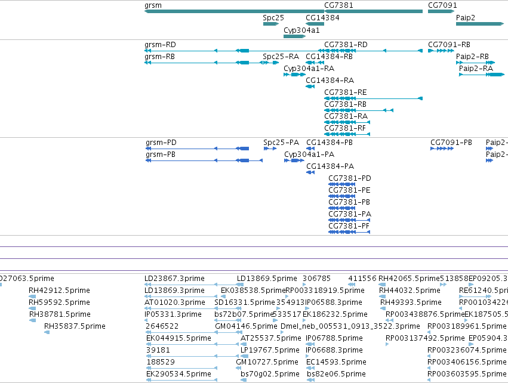This screenshot has width=508, height=383.
Task: Click the RH38781.5prime EST label
Action: pyautogui.click(x=60, y=314)
